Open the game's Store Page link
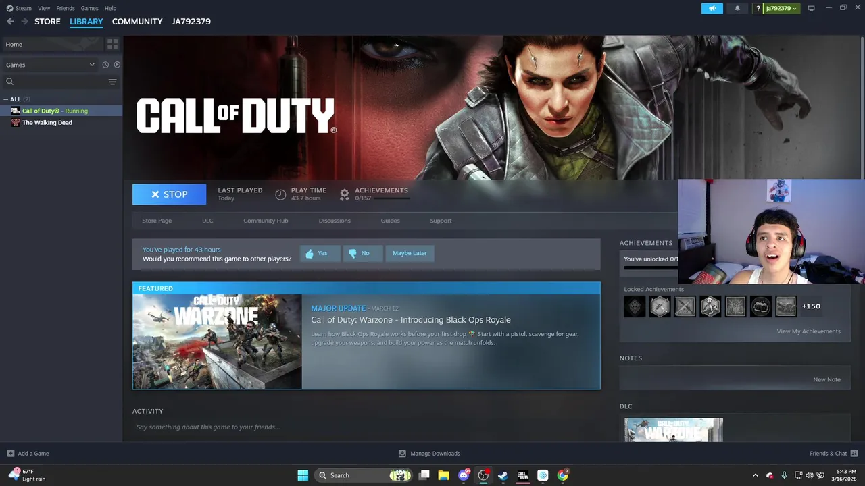Screen dimensions: 865x486 [x=157, y=221]
